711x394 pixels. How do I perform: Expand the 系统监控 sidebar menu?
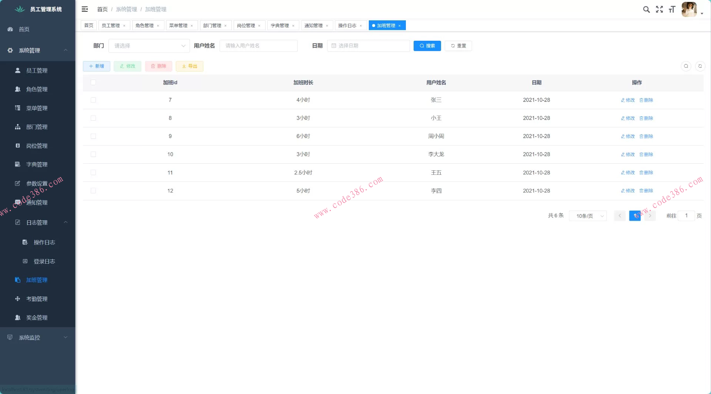pyautogui.click(x=37, y=338)
